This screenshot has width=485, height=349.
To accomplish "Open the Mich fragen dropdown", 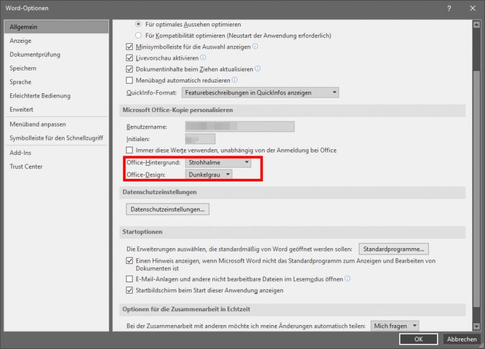I will pos(395,326).
